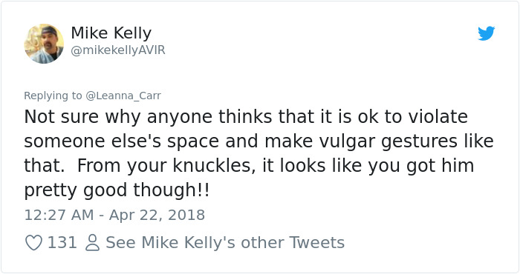Open Mike Kelly's profile picture
The image size is (520, 274).
click(44, 43)
